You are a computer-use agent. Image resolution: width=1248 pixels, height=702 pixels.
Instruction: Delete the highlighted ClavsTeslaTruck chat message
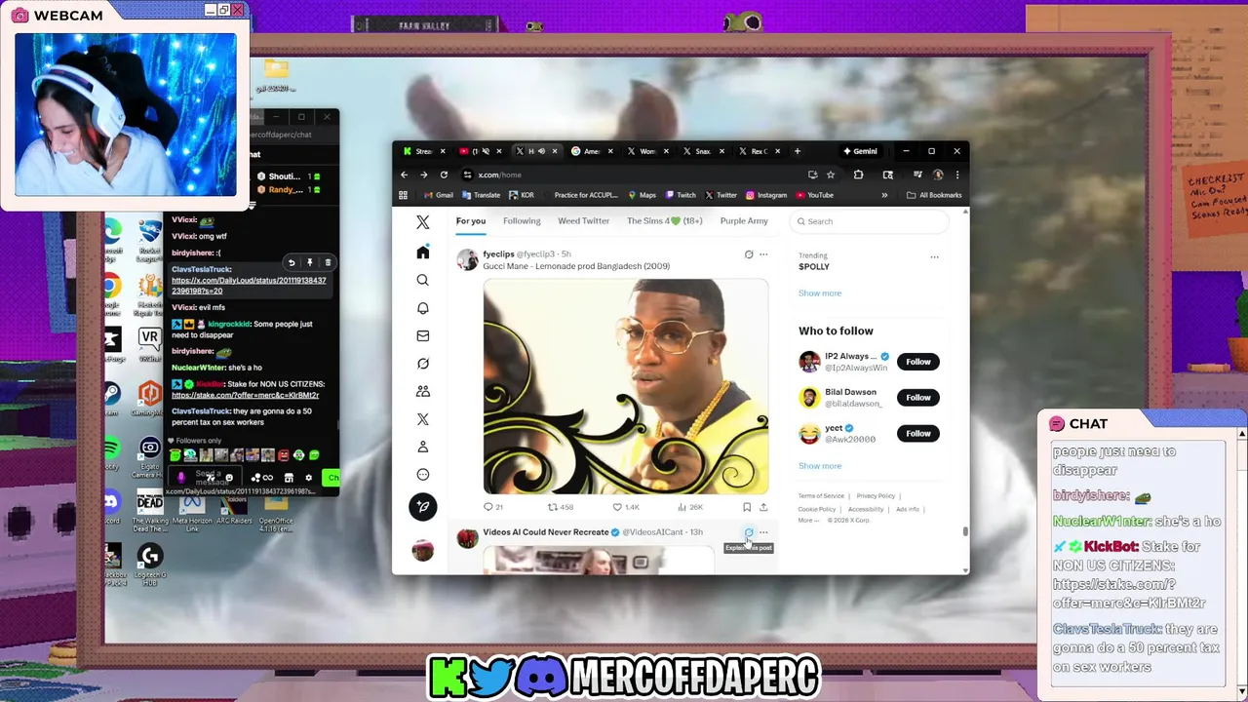328,262
